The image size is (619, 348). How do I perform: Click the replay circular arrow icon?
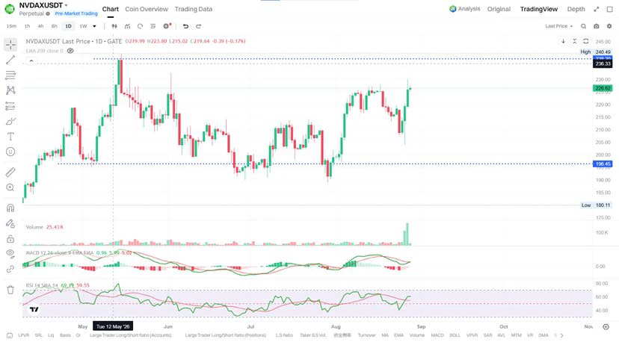point(140,26)
